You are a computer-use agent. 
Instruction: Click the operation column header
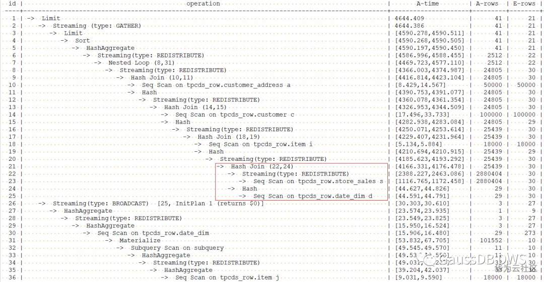pyautogui.click(x=203, y=4)
